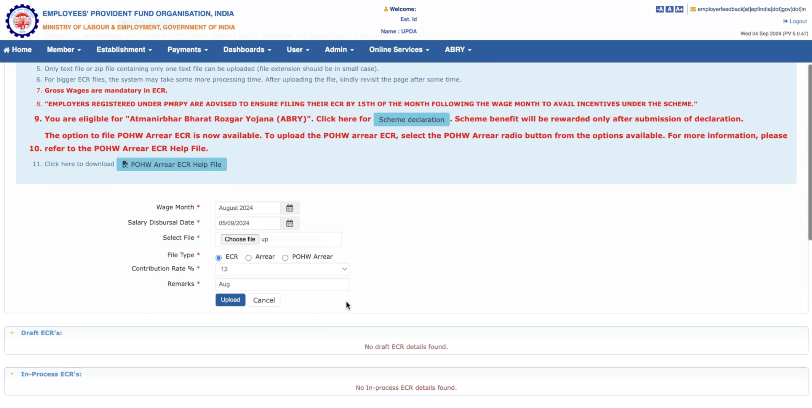Decrease font size with -A icon
This screenshot has width=812, height=408.
click(660, 9)
